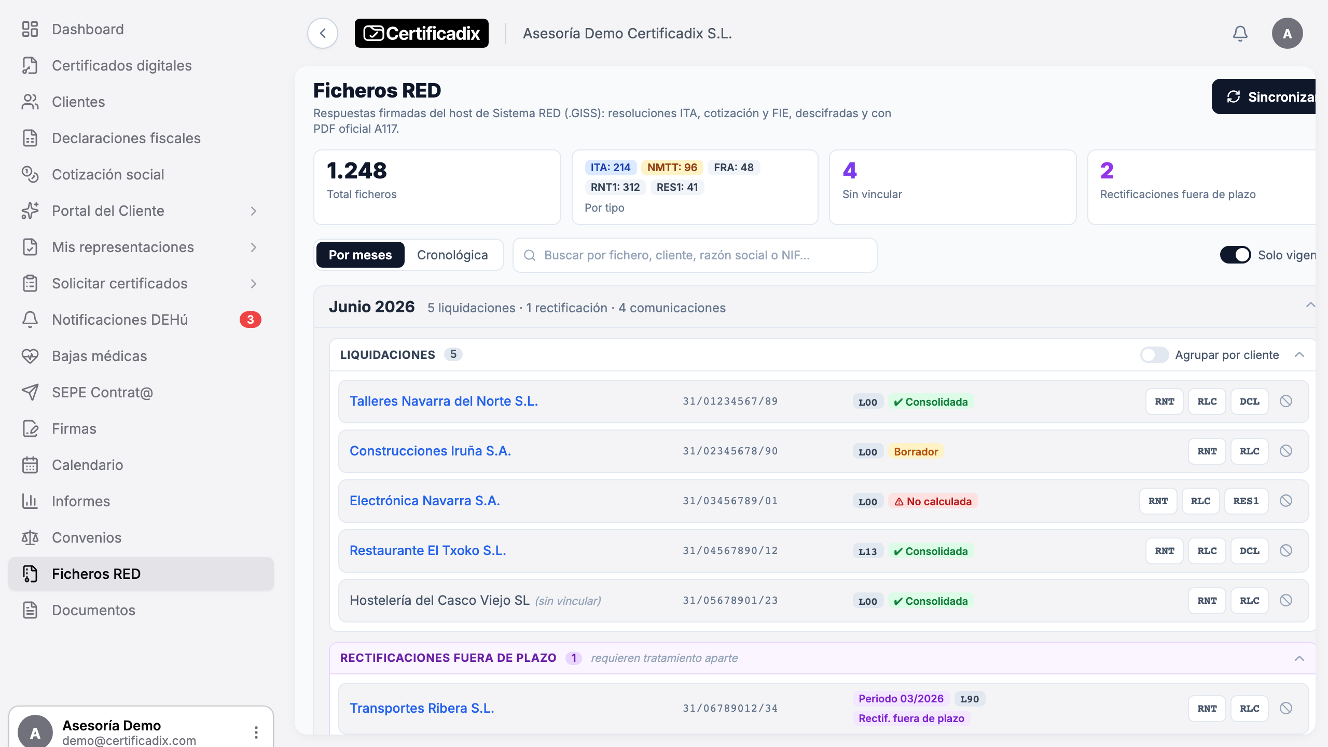This screenshot has width=1328, height=747.
Task: Click the Bajas médicas heart icon
Action: (x=30, y=356)
